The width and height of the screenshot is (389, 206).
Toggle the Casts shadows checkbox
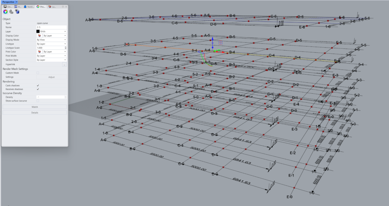pyautogui.click(x=38, y=86)
